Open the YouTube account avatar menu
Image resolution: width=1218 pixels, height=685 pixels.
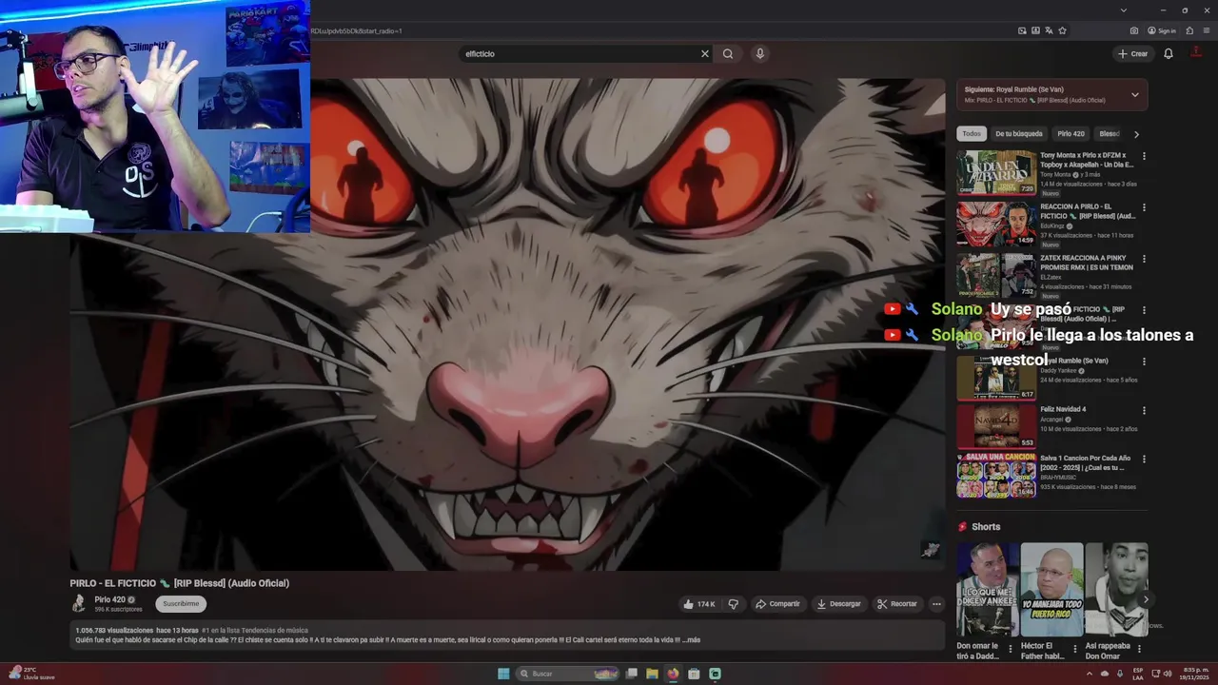coord(1197,53)
